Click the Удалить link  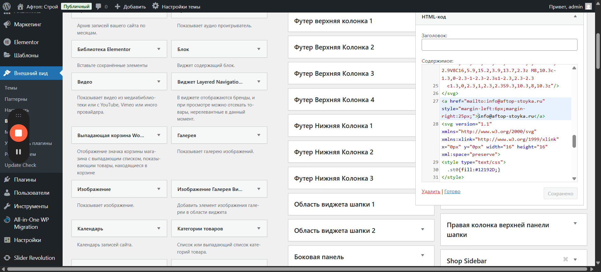431,192
